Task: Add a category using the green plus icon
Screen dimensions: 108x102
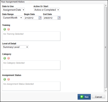Action: pyautogui.click(x=5, y=58)
